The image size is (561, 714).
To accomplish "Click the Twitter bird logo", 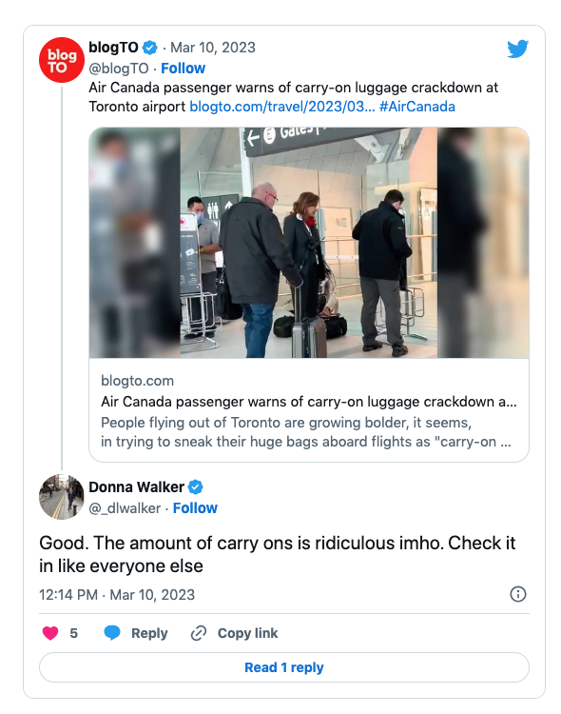I will tap(517, 49).
